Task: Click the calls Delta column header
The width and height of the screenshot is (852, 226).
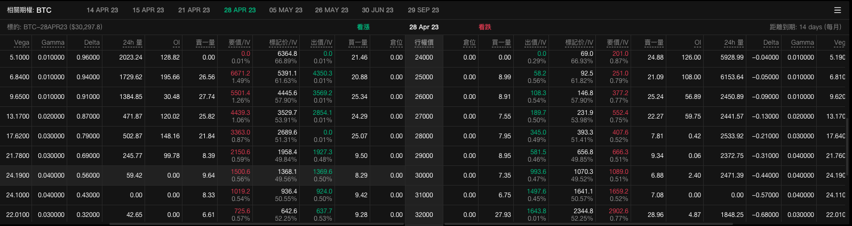Action: point(92,43)
